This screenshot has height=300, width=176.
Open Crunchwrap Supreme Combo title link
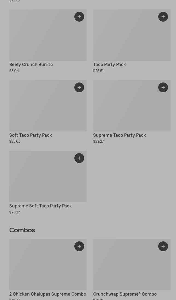click(125, 294)
